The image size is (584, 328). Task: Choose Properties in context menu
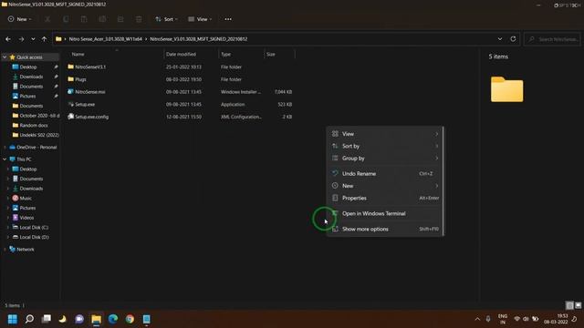(x=385, y=199)
